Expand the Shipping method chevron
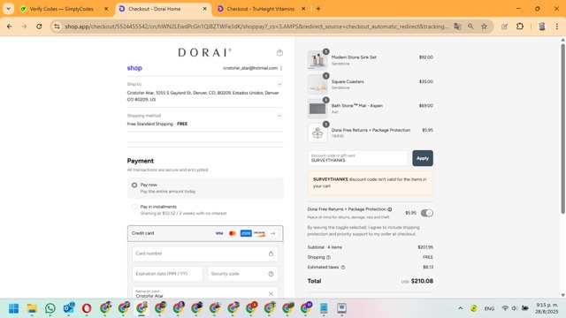 [x=279, y=116]
